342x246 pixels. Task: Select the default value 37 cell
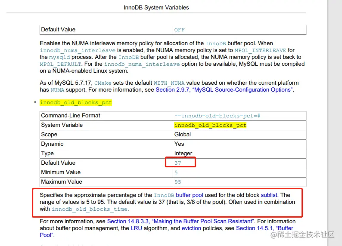(239, 163)
